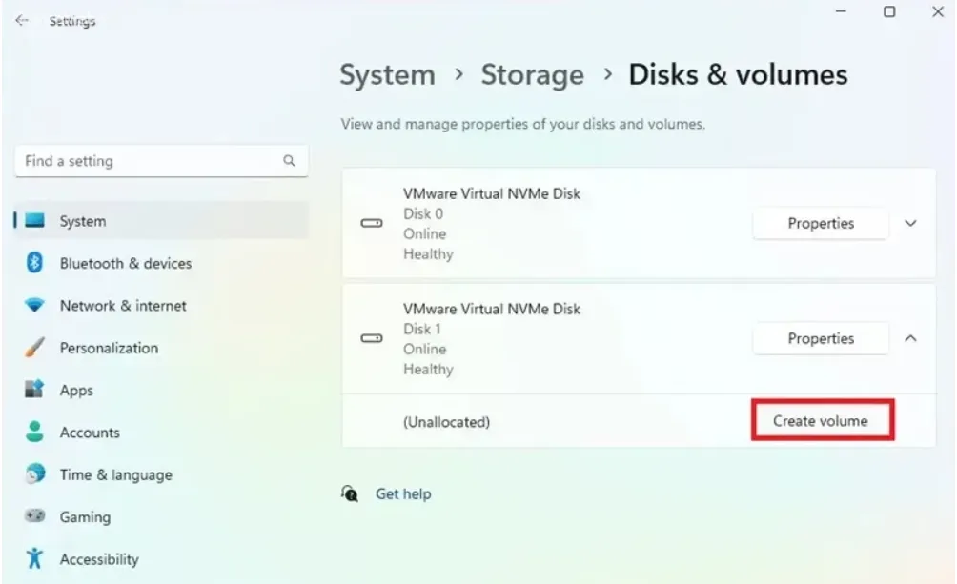Viewport: 957px width, 584px height.
Task: Collapse Disk 1 volumes chevron
Action: [910, 338]
